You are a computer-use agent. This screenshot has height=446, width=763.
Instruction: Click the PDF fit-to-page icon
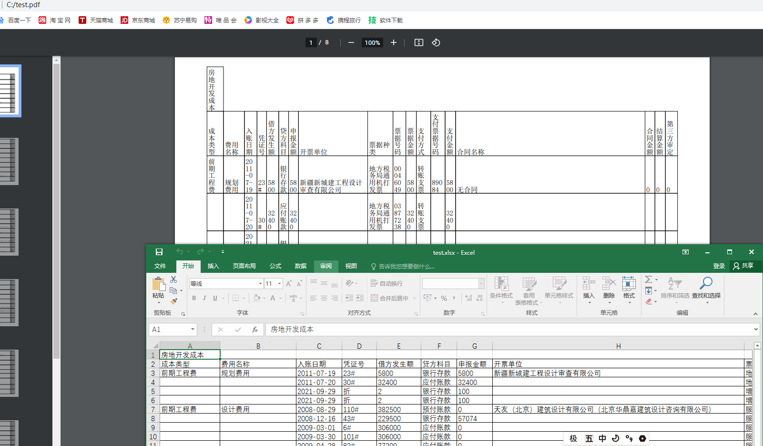[419, 42]
